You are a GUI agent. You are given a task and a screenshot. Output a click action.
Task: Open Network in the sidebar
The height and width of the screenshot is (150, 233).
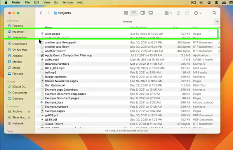[x=16, y=123]
